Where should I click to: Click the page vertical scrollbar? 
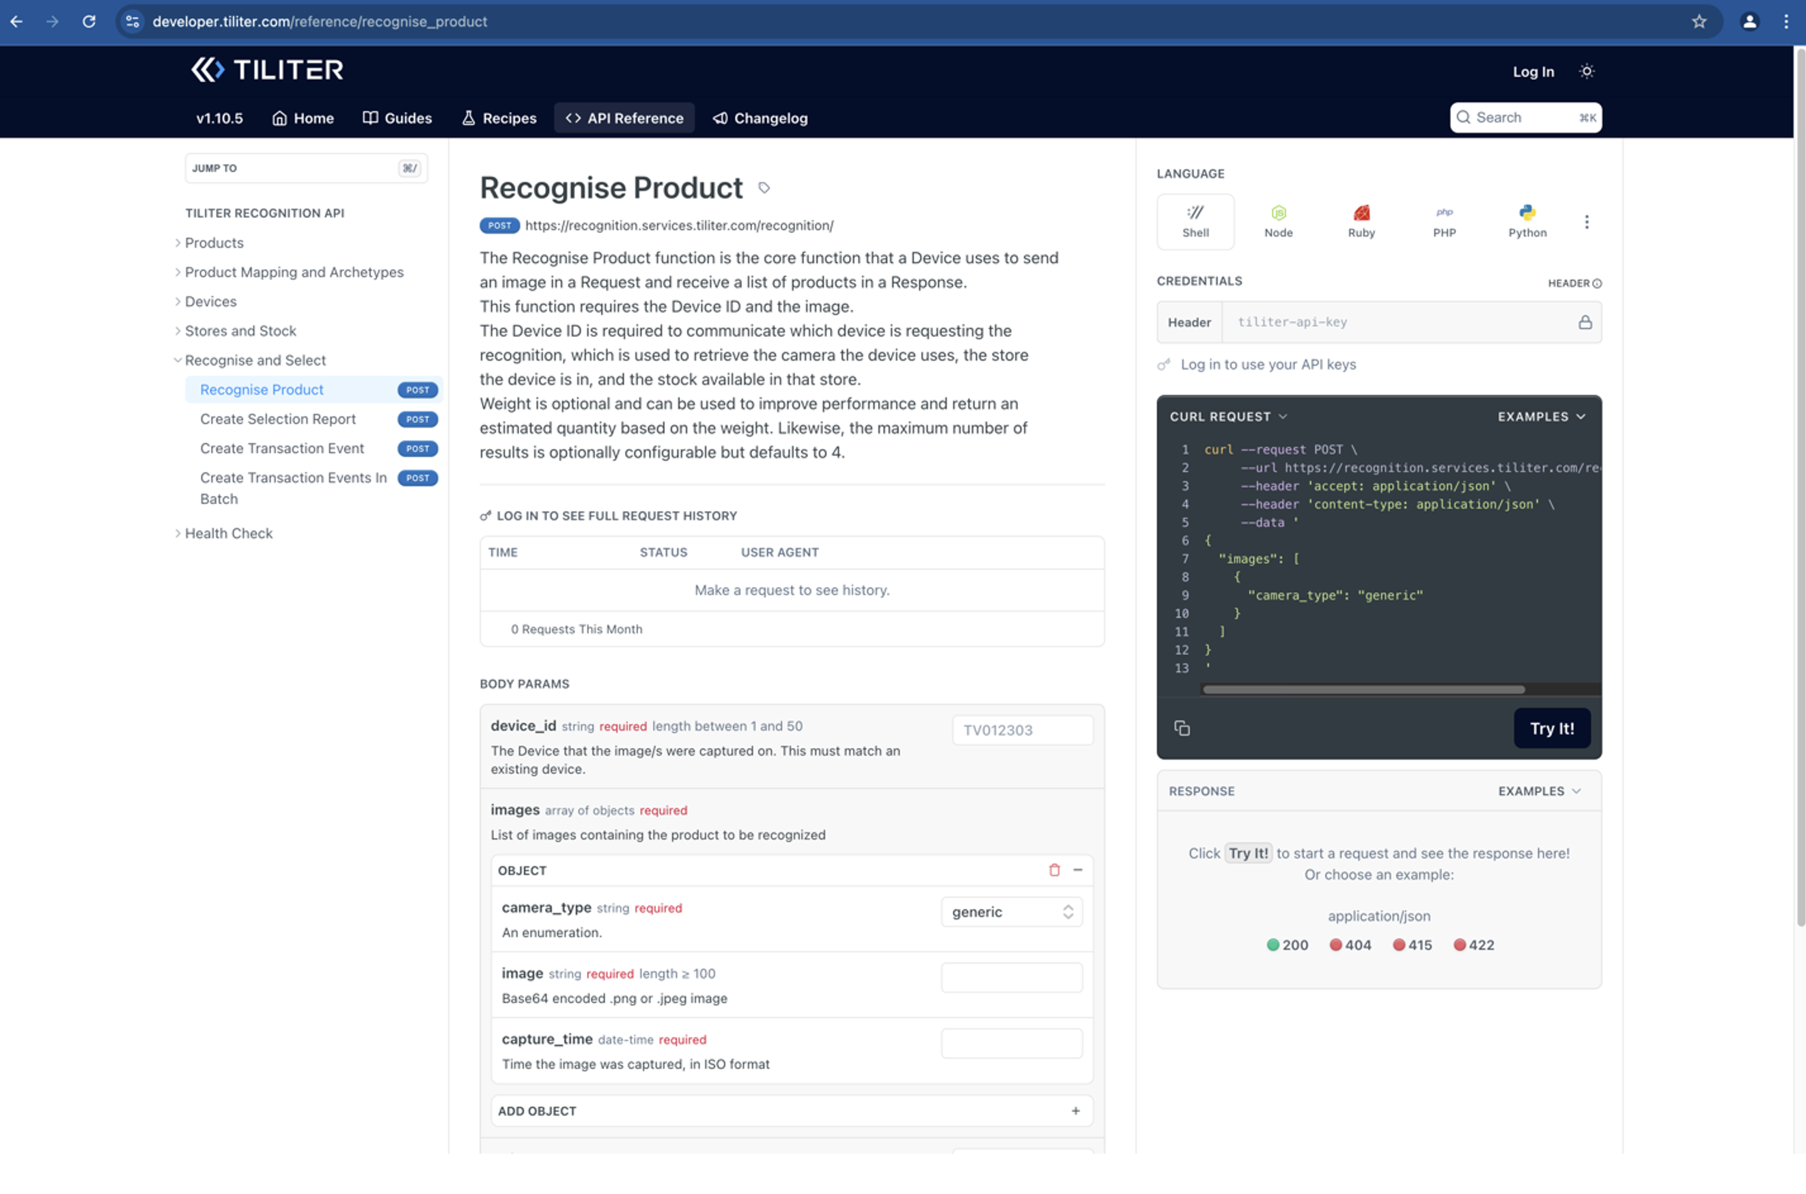[x=1800, y=487]
